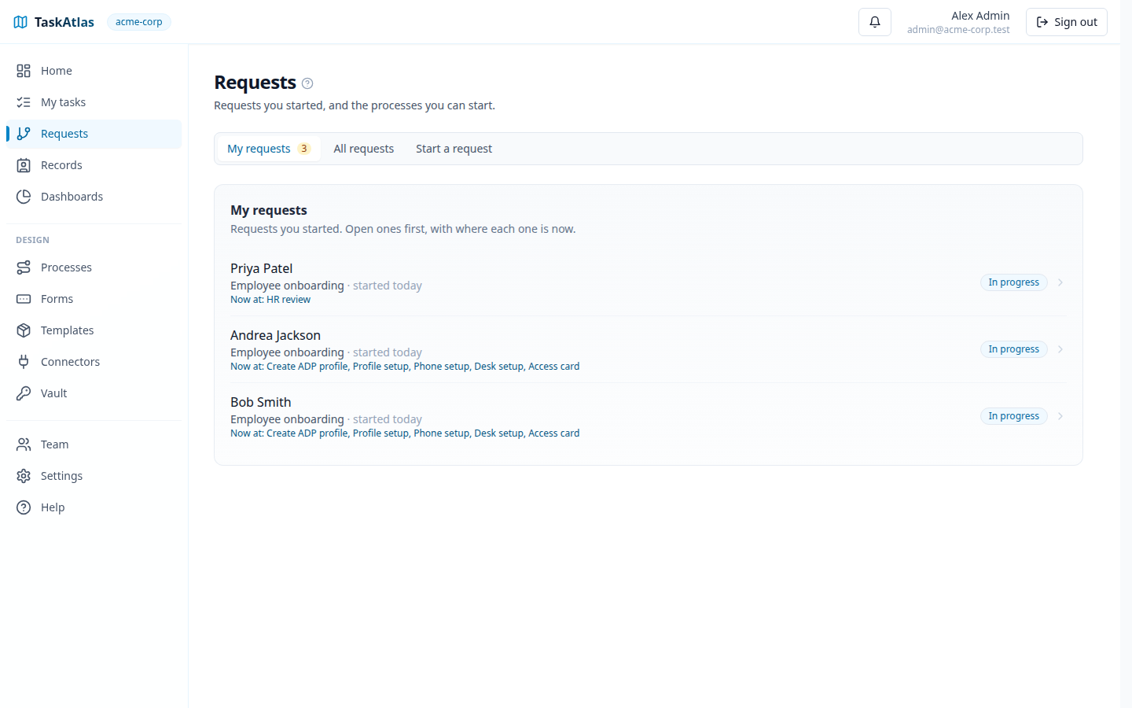This screenshot has height=708, width=1132.
Task: Click the My tasks checklist icon
Action: point(24,102)
